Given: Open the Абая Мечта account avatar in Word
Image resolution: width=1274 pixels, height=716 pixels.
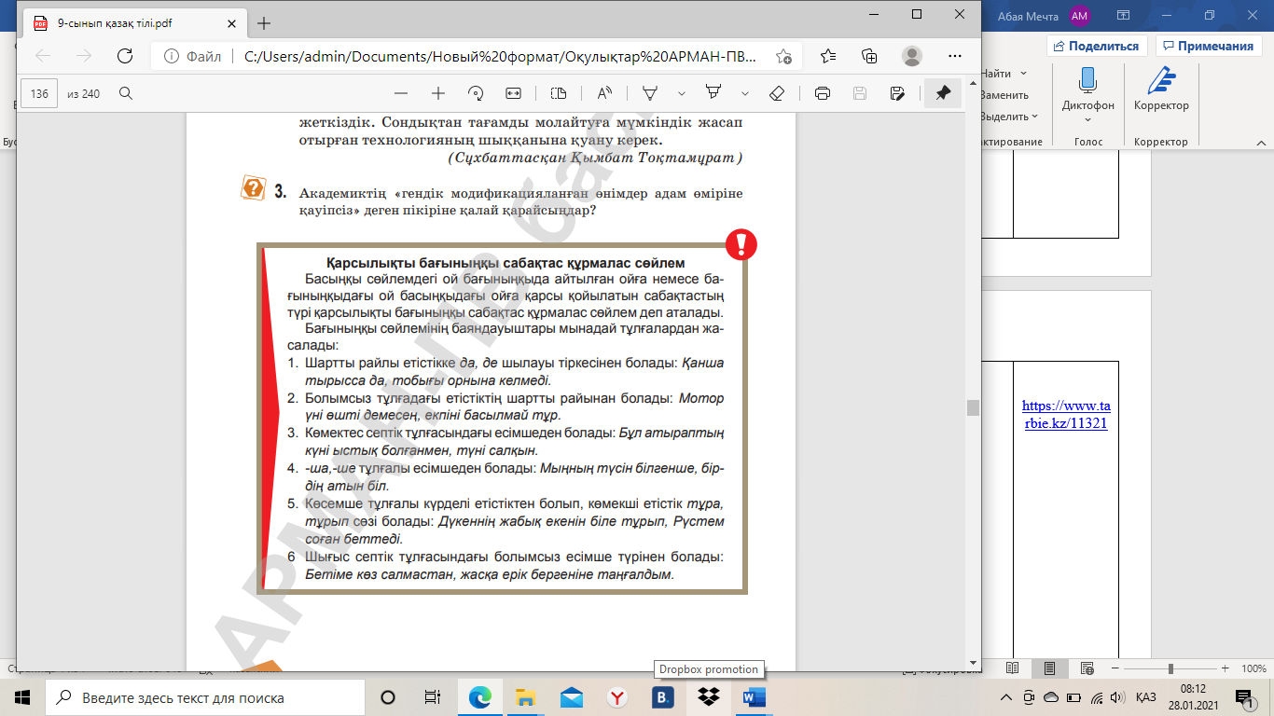Looking at the screenshot, I should (1079, 16).
